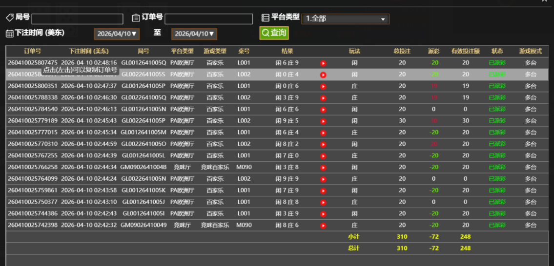Screen dimensions: 554x266
Task: Click result 闲 6 庄 9
Action: pos(287,62)
